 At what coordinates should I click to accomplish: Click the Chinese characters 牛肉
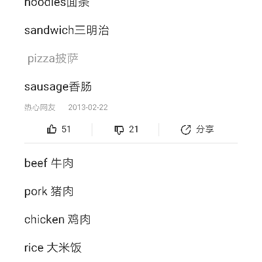pos(62,163)
